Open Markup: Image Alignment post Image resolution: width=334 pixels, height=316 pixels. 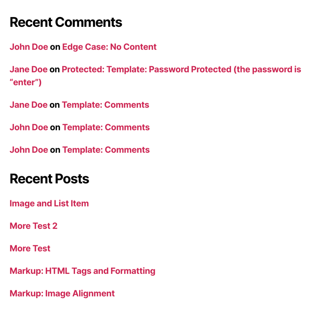click(x=62, y=293)
